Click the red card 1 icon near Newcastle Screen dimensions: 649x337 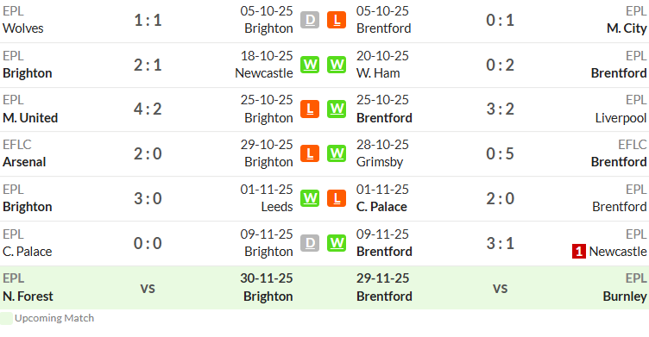(578, 252)
